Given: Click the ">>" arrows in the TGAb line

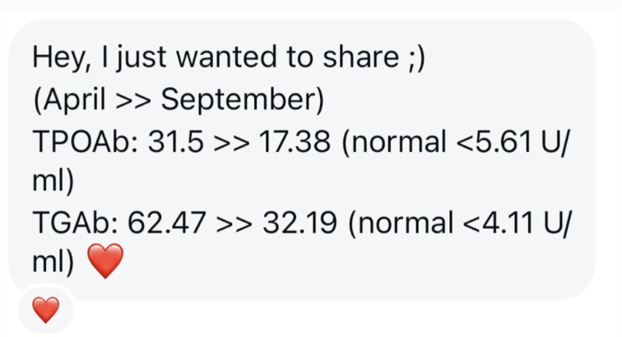Looking at the screenshot, I should [x=236, y=221].
